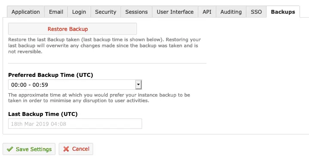The width and height of the screenshot is (309, 161).
Task: Save Settings with the green check button
Action: point(29,149)
